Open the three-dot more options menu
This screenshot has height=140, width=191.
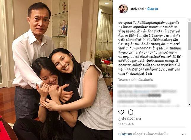tap(184, 134)
